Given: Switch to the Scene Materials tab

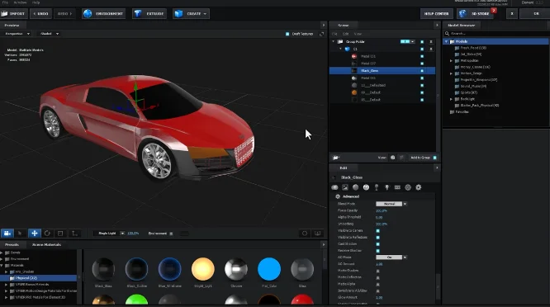Looking at the screenshot, I should click(x=46, y=244).
